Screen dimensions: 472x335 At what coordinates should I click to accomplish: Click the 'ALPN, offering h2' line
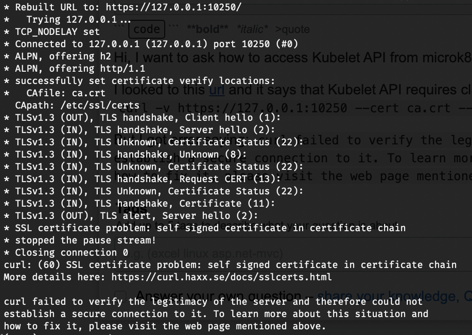[x=57, y=56]
